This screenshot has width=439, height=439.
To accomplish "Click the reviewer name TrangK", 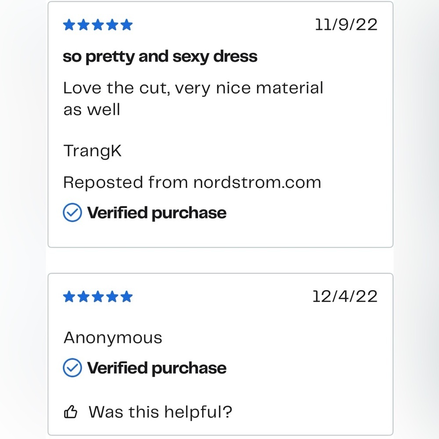I will [92, 151].
